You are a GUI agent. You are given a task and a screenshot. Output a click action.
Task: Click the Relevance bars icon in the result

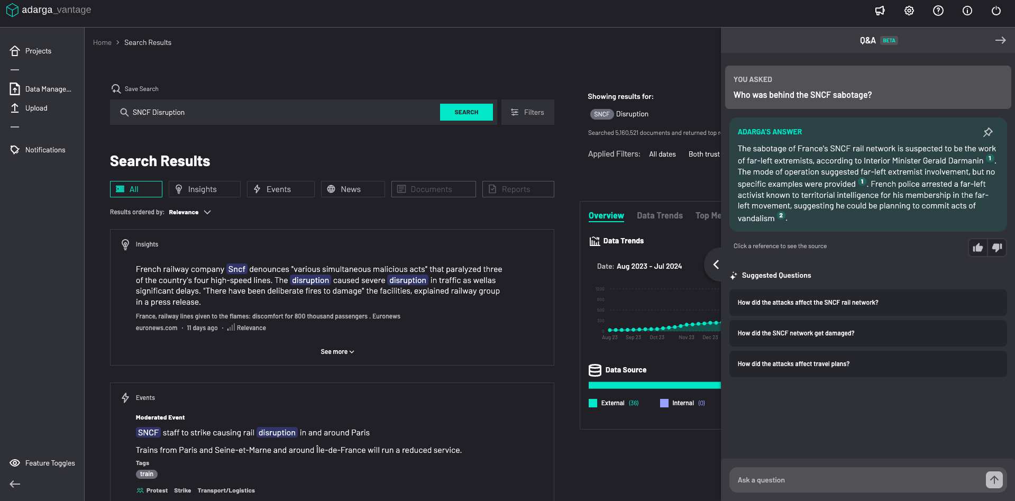coord(231,327)
